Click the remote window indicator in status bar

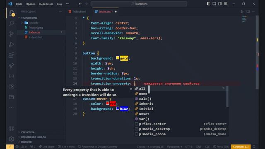tap(10, 147)
